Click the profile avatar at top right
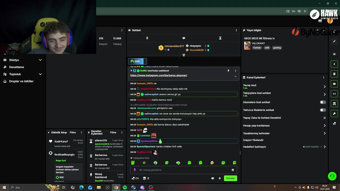340x191 pixels. click(x=330, y=21)
